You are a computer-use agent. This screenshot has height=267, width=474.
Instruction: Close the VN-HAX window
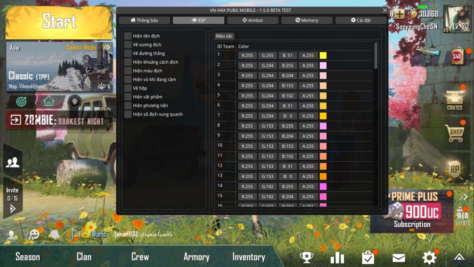tap(385, 10)
